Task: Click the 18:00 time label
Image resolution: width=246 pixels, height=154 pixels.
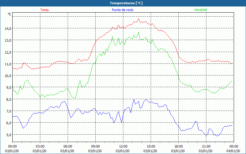Action: tap(179, 147)
